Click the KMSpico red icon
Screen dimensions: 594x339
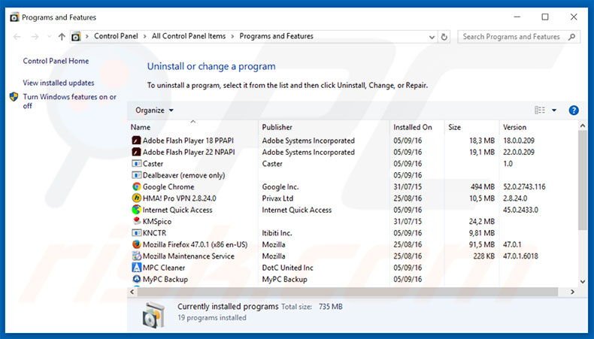pos(137,221)
